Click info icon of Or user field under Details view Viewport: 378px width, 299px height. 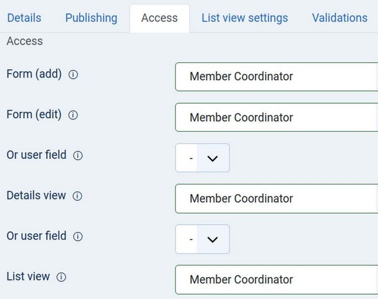pos(78,236)
